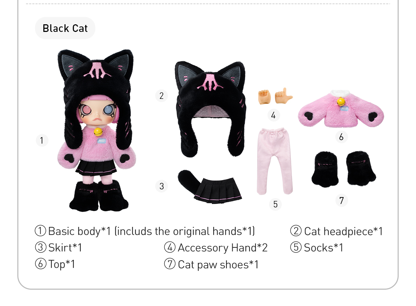Click the pink fluffy top image

coord(341,109)
